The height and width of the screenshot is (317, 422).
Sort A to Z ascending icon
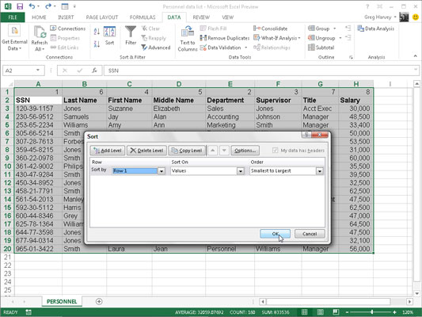(97, 32)
